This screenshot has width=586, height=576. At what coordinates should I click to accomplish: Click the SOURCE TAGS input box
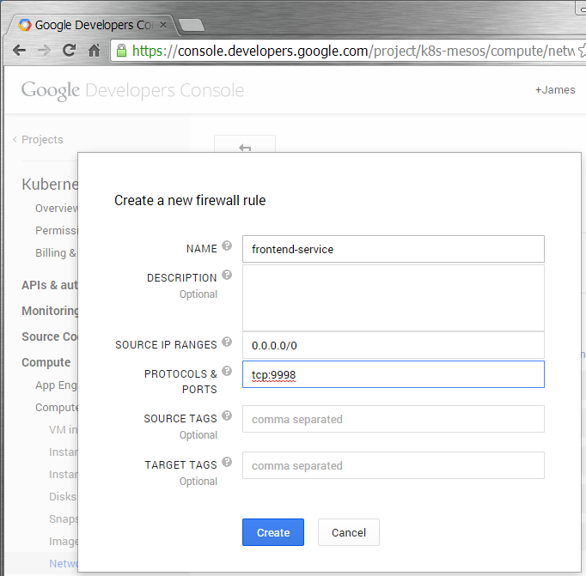pyautogui.click(x=393, y=419)
